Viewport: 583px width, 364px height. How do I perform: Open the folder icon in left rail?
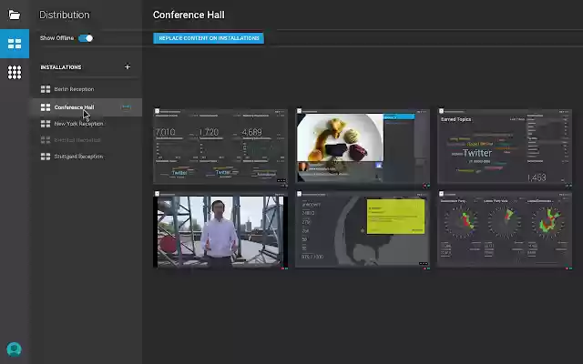tap(14, 15)
